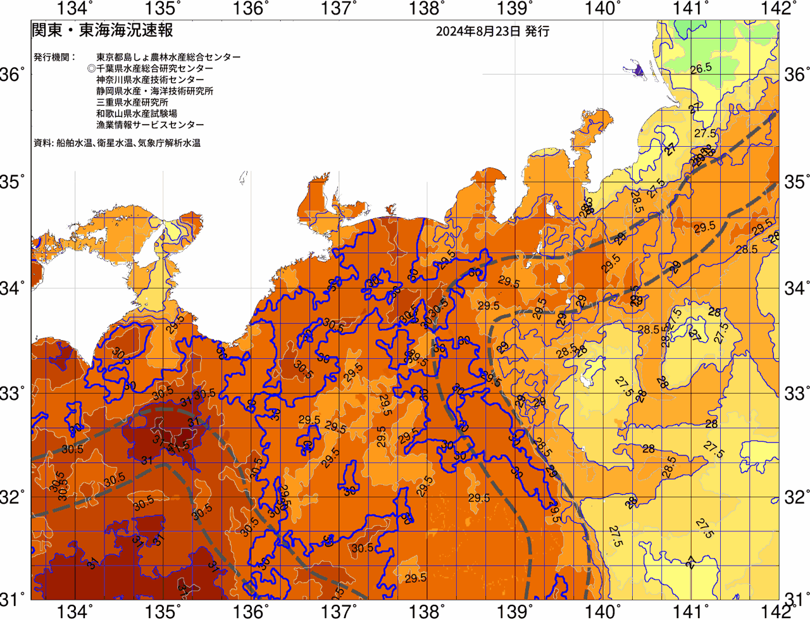Select the issue date 2024年8月23日 発行
Viewport: 810px width, 620px height.
(x=492, y=32)
